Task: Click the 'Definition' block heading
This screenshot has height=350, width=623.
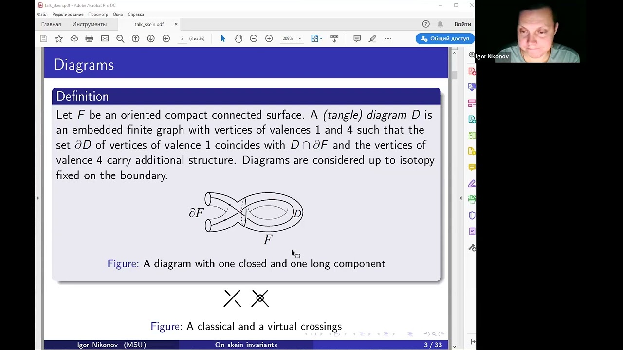Action: tap(82, 96)
